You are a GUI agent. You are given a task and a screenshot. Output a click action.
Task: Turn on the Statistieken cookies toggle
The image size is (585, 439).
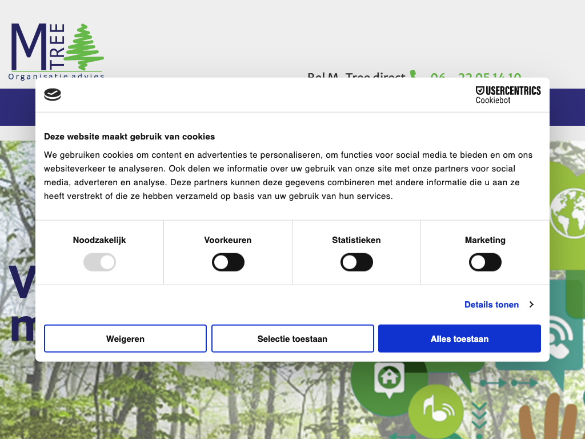tap(356, 262)
